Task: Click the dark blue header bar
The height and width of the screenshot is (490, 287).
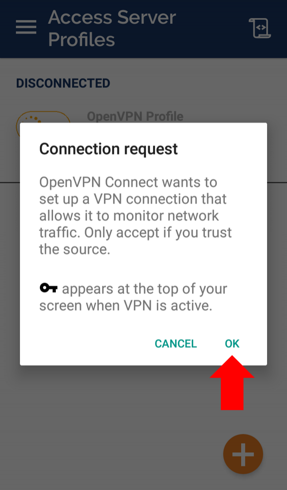Action: coord(143,29)
